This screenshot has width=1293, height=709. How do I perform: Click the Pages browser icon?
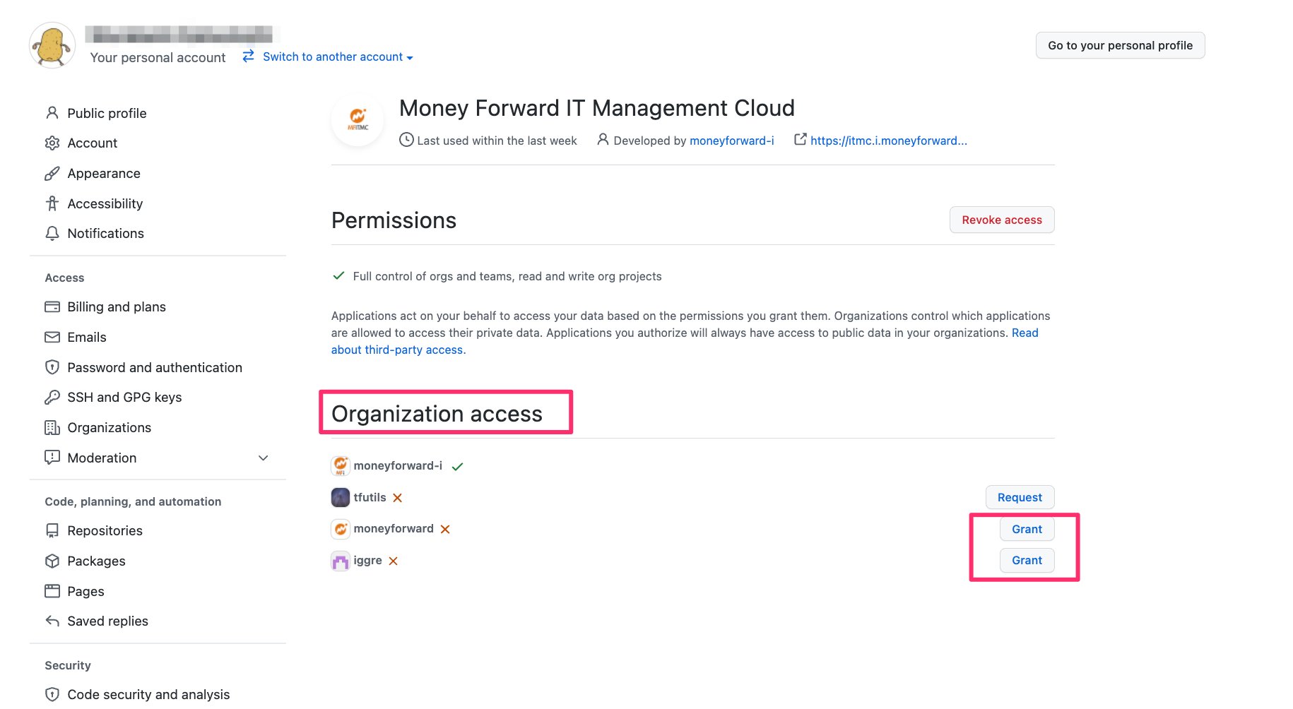coord(52,591)
